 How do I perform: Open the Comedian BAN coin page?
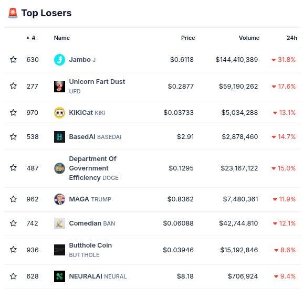point(92,223)
